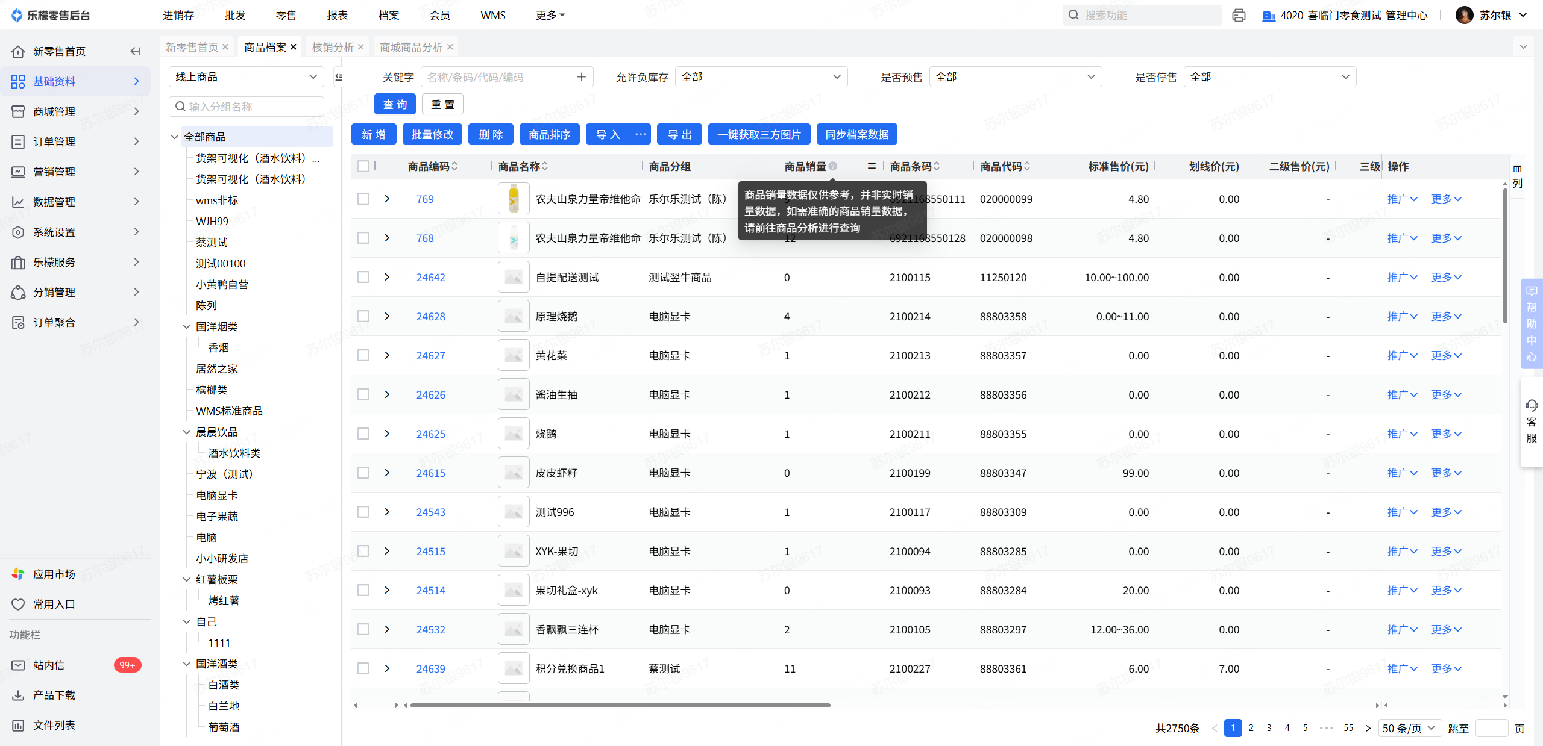1543x746 pixels.
Task: Click the 客服 headset icon on right edge
Action: click(x=1532, y=405)
